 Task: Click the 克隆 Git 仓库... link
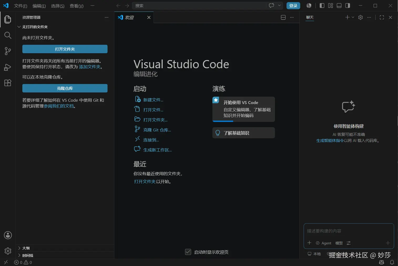(x=157, y=130)
